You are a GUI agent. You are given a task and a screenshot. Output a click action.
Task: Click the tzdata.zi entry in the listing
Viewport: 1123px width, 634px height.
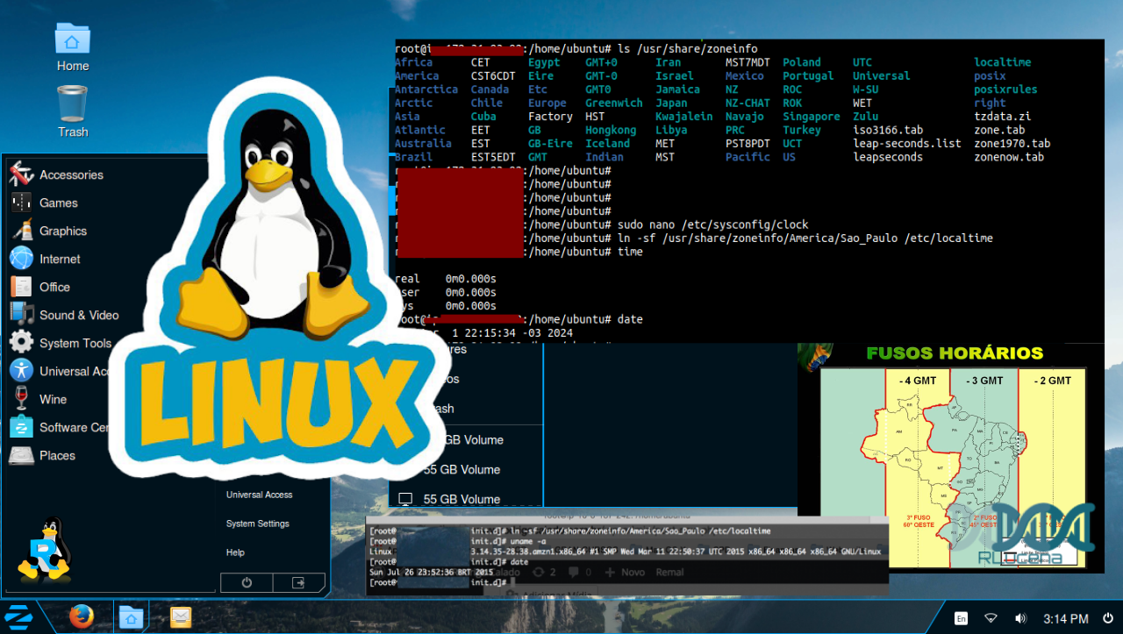pyautogui.click(x=1002, y=116)
